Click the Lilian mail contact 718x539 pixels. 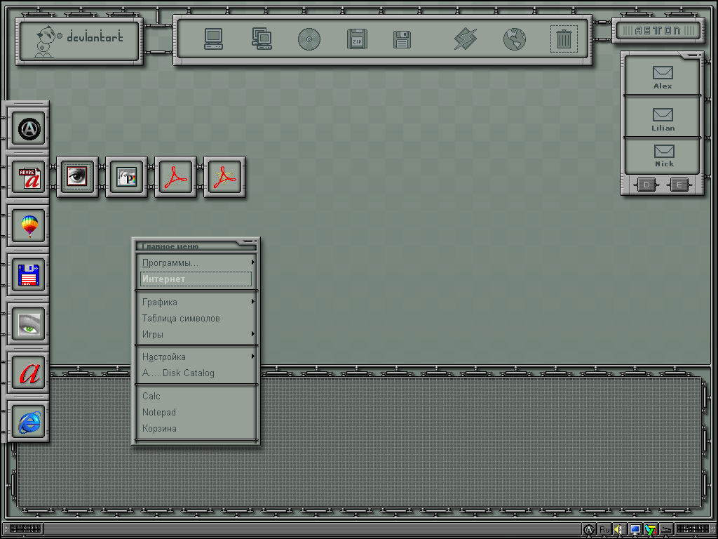click(663, 119)
